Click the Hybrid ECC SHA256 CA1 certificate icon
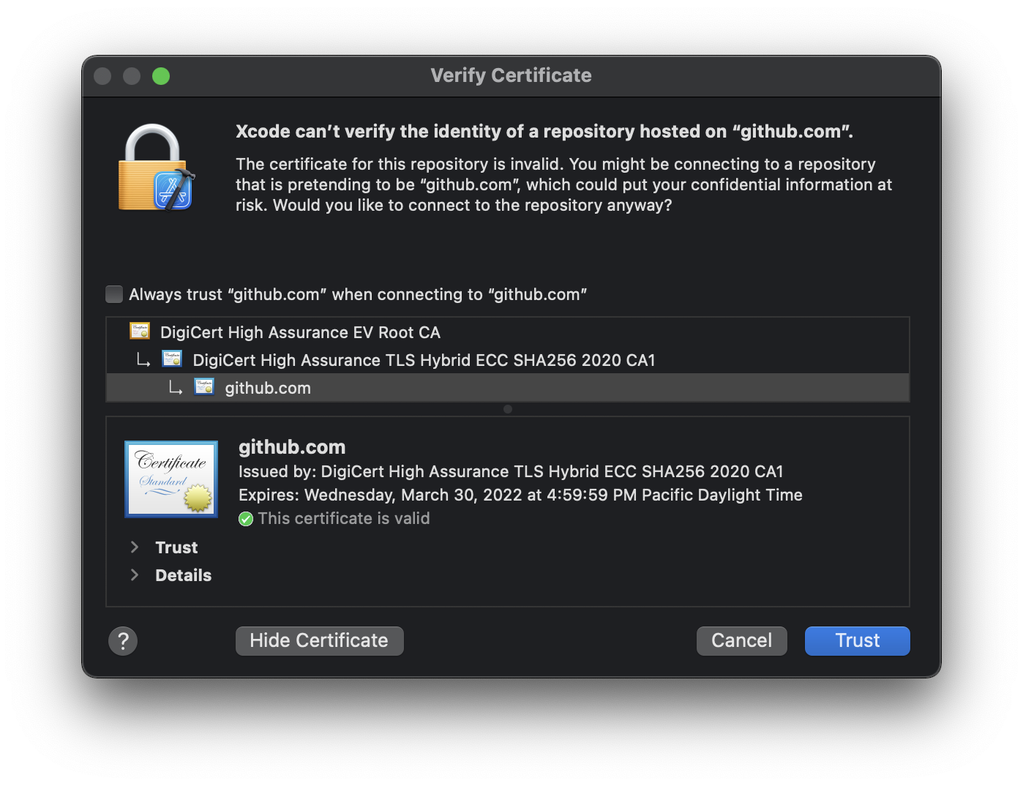Image resolution: width=1023 pixels, height=786 pixels. pos(172,359)
